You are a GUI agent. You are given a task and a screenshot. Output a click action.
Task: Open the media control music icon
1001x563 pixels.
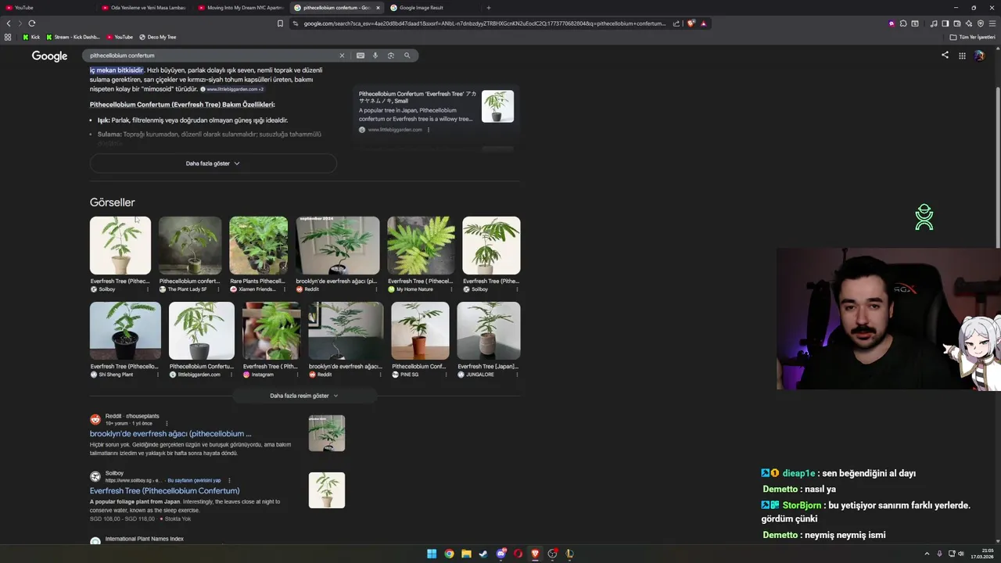click(933, 23)
